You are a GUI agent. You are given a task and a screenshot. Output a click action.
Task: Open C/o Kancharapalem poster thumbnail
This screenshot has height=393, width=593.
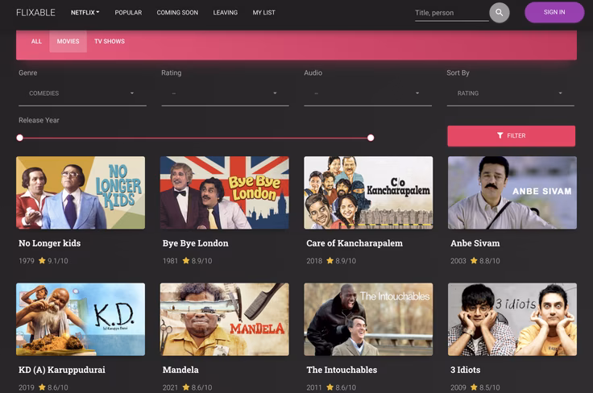(368, 192)
